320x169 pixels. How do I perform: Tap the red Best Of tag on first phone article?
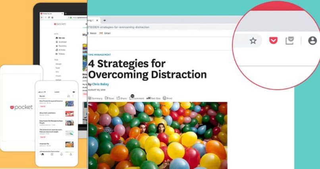tap(42, 106)
